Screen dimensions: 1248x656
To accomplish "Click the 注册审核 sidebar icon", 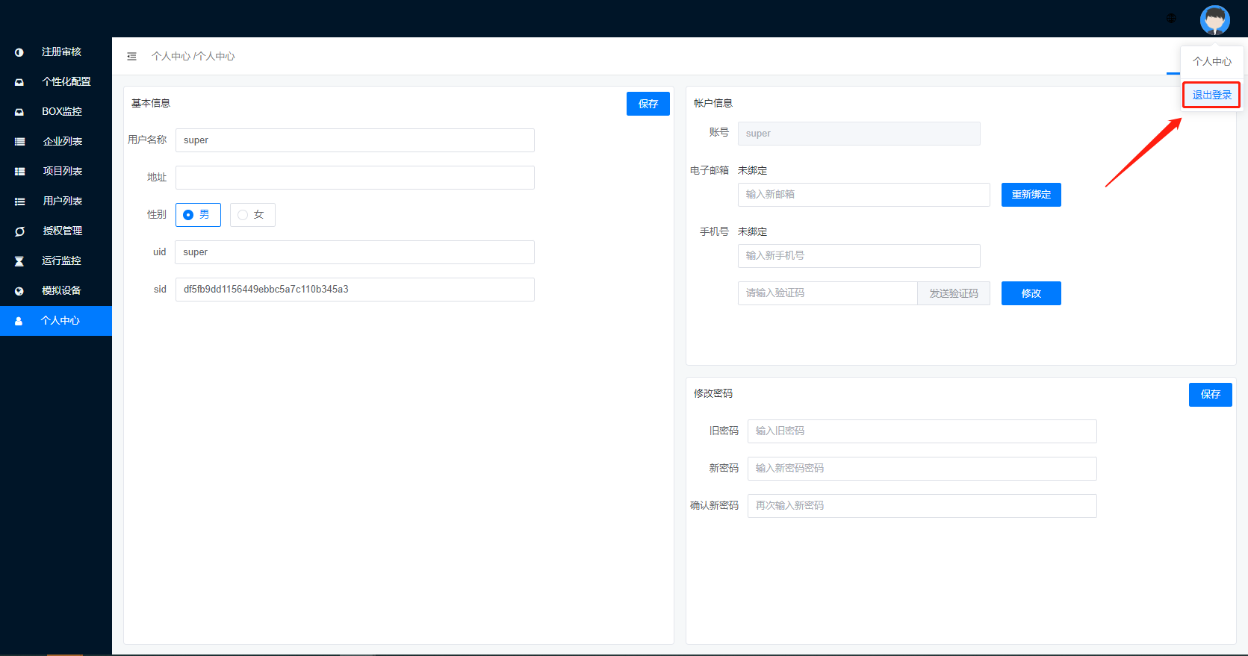I will [x=19, y=52].
